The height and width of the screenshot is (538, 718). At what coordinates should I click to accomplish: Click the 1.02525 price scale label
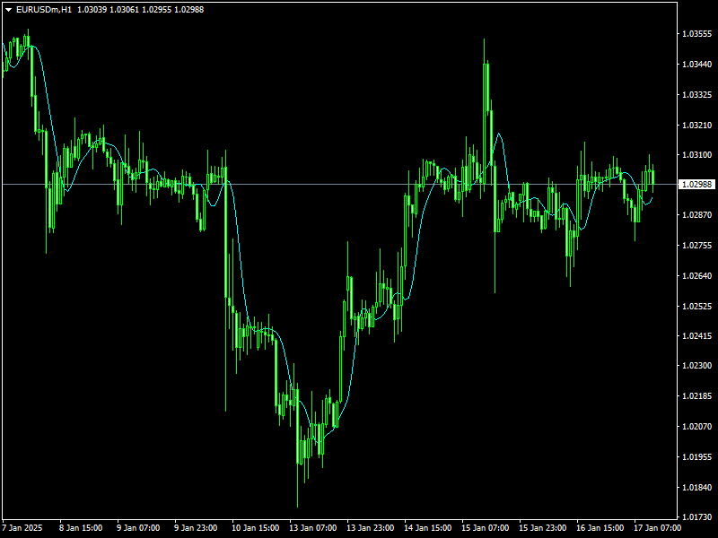(697, 306)
